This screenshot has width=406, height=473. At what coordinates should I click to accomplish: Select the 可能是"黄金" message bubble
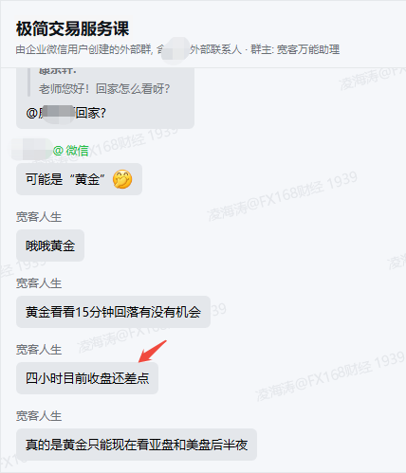point(79,179)
